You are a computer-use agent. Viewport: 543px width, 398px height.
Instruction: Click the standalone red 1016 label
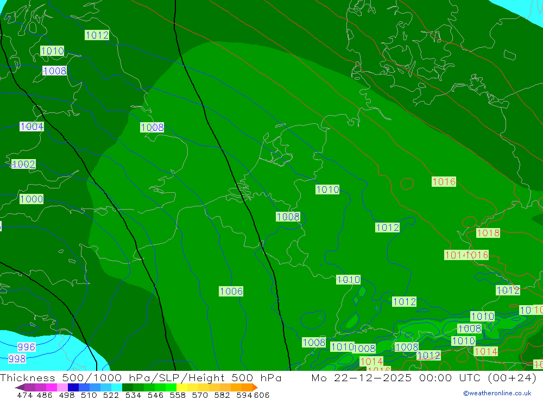444,181
